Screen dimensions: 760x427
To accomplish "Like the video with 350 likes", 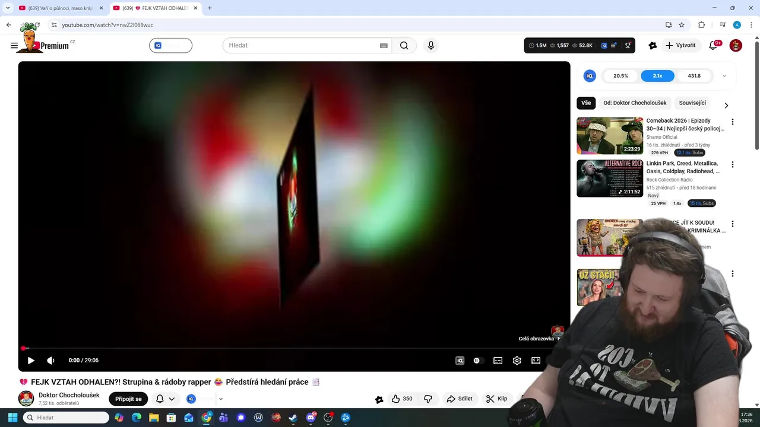I will 402,399.
